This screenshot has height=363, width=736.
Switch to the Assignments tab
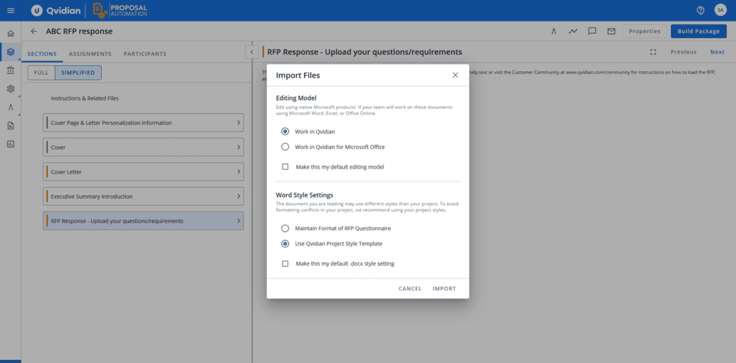coord(90,53)
